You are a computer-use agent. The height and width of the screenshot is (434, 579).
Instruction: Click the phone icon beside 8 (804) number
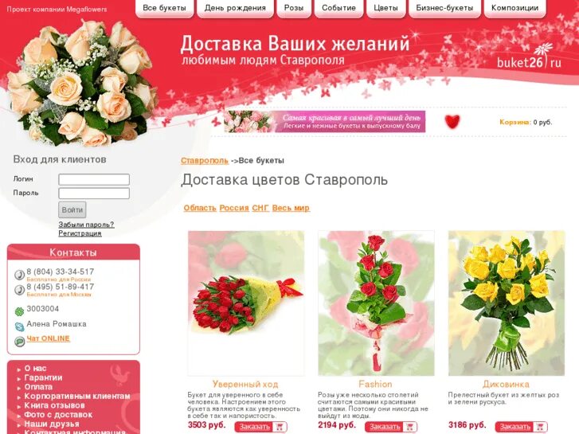coord(19,275)
